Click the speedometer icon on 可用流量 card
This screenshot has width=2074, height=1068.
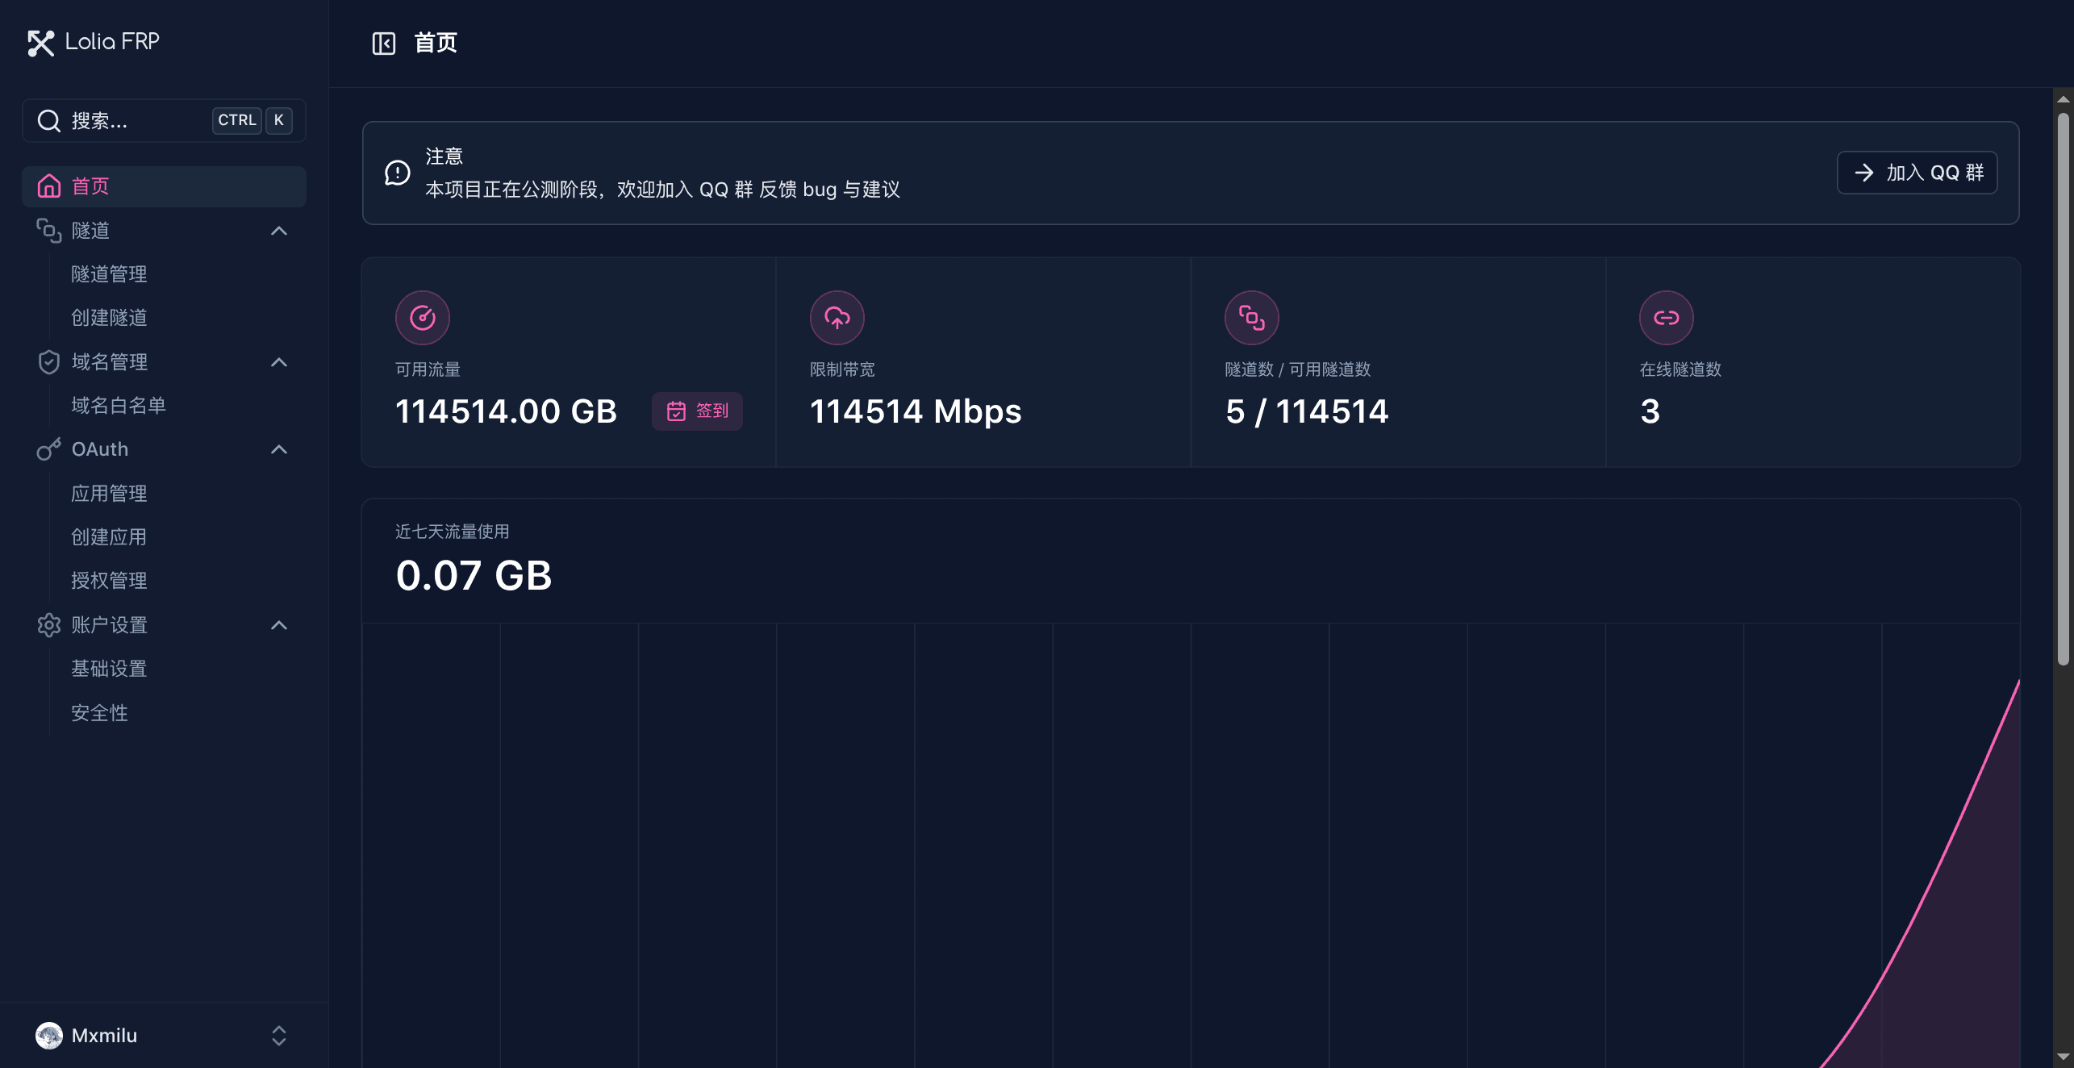pyautogui.click(x=423, y=317)
